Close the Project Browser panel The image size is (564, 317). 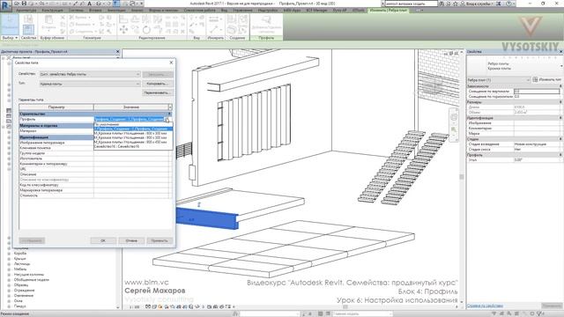pyautogui.click(x=117, y=52)
